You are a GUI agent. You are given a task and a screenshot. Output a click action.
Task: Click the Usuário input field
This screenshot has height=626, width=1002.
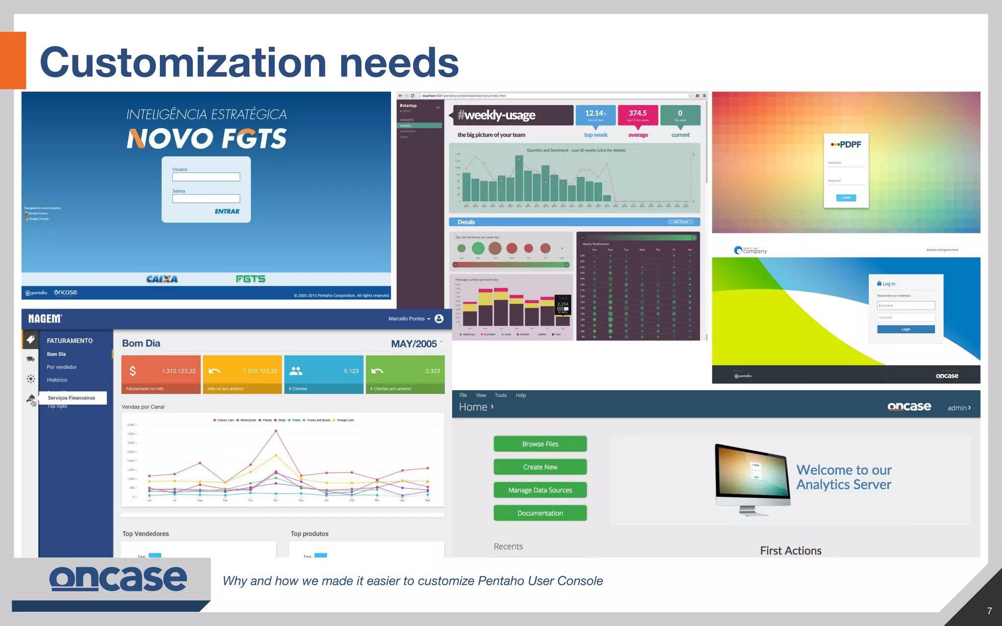(x=206, y=177)
